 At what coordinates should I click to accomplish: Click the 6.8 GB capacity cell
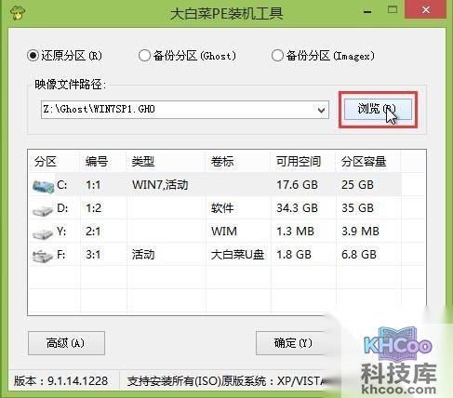click(x=359, y=255)
